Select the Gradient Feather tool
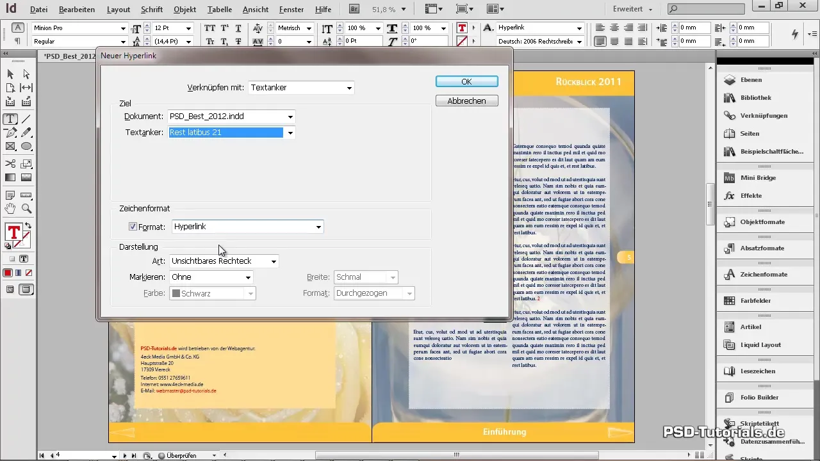This screenshot has height=461, width=820. [x=26, y=177]
